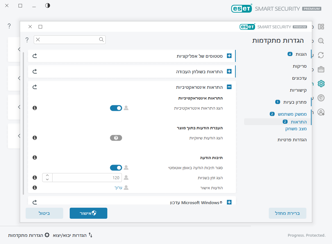Clear the search field with the X icon
Screen dimensions: 332x244
point(38,40)
